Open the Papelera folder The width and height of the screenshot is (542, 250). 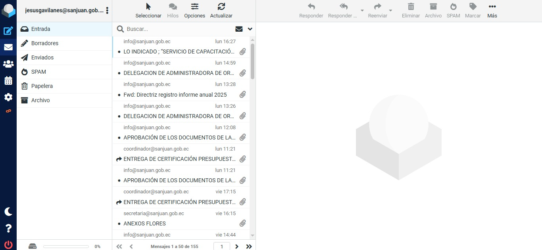pyautogui.click(x=42, y=86)
